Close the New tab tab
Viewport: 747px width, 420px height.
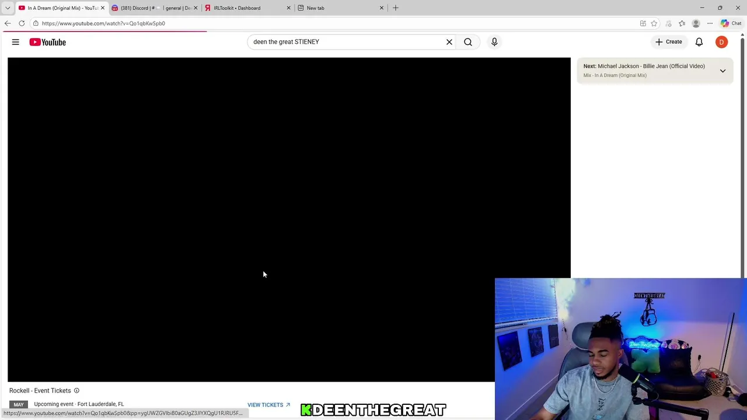pos(382,8)
